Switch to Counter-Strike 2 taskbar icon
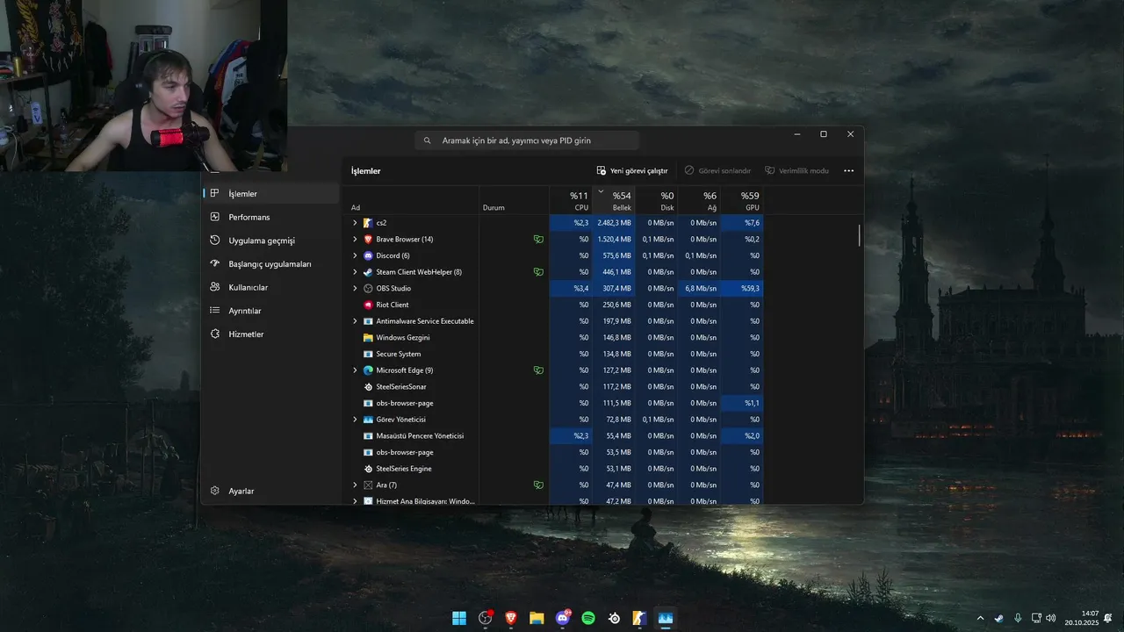Image resolution: width=1124 pixels, height=632 pixels. (x=640, y=618)
